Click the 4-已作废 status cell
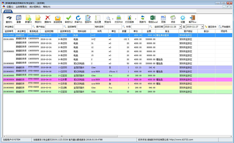Viewport: 234px width, 143px height. [x=65, y=83]
